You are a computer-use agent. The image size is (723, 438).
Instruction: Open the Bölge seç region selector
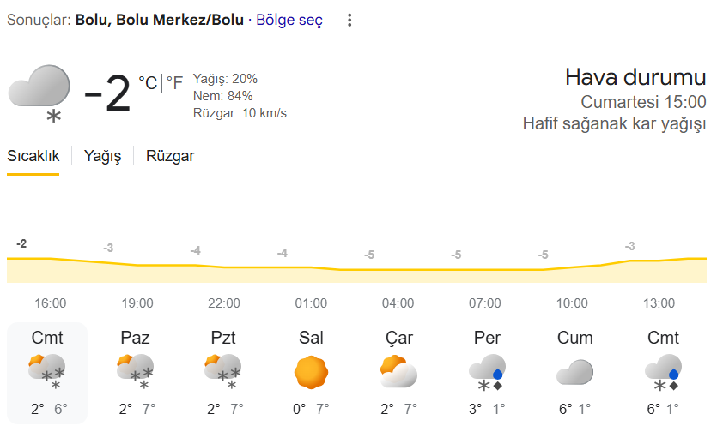click(x=289, y=21)
